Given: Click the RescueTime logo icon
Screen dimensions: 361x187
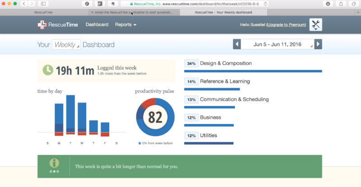Looking at the screenshot, I should pos(42,25).
